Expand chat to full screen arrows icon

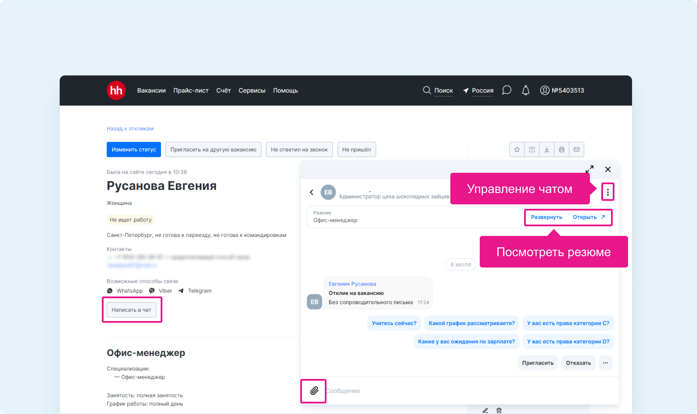pyautogui.click(x=589, y=169)
